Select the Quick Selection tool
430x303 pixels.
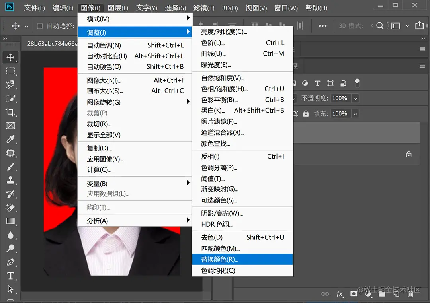pos(10,98)
